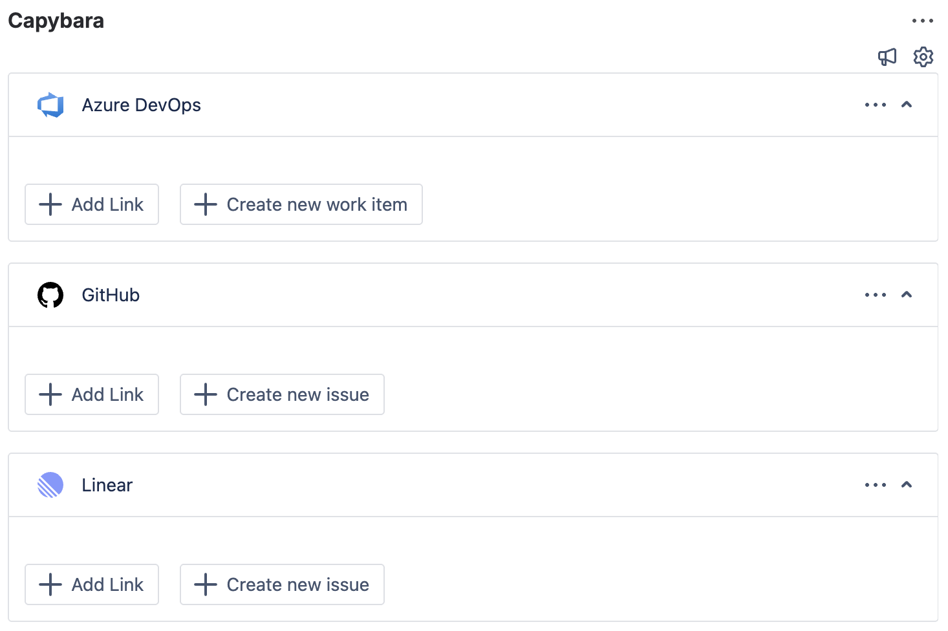Click the megaphone feedback icon

[x=887, y=57]
